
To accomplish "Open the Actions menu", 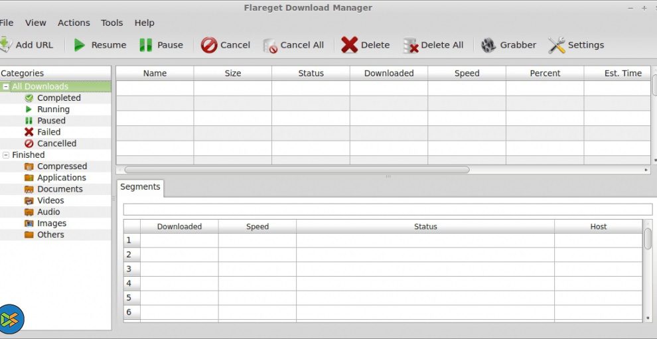I will [74, 23].
